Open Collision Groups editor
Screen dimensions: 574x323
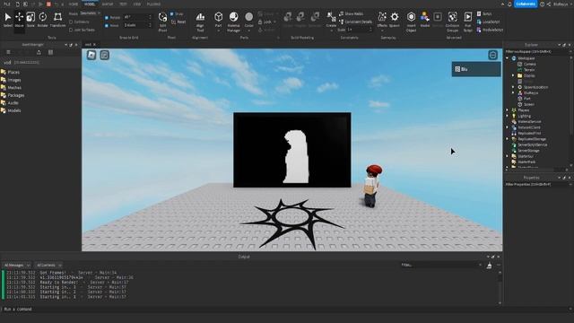452,22
